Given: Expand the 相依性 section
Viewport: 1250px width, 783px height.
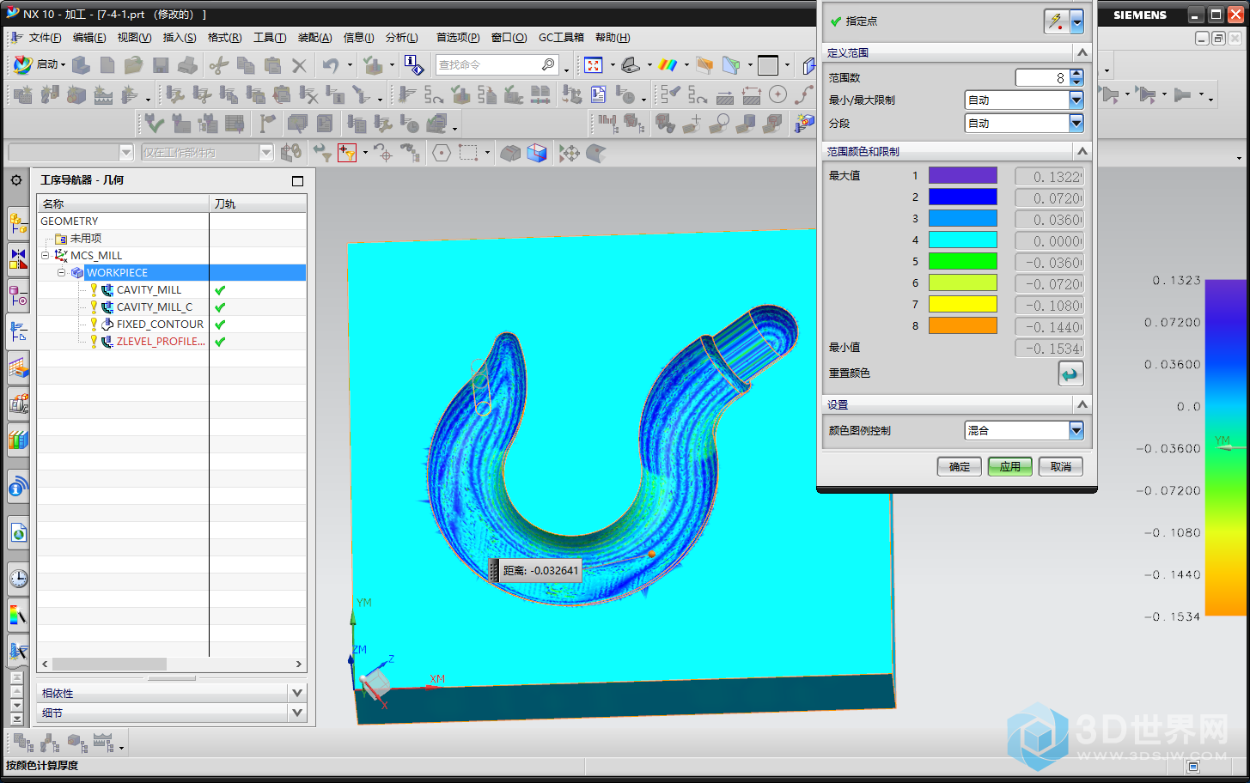Looking at the screenshot, I should point(297,693).
